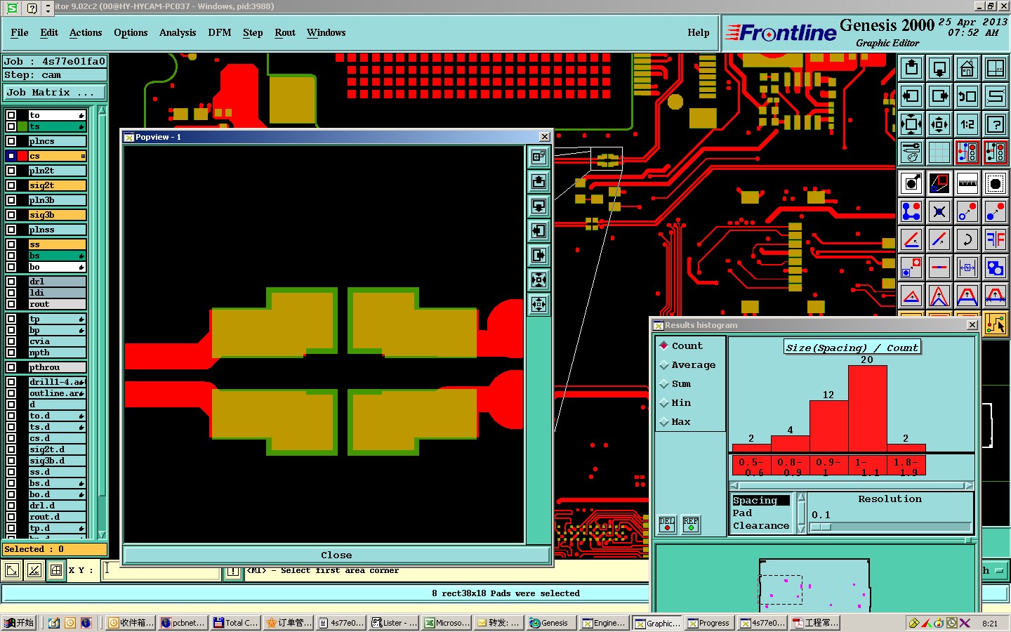Click the 1-1.1 histogram bar

click(868, 409)
